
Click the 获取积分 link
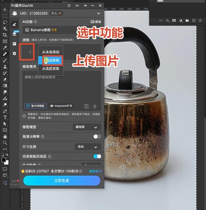tap(96, 171)
